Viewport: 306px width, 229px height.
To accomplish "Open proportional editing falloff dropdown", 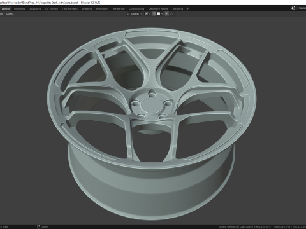I will click(x=173, y=14).
